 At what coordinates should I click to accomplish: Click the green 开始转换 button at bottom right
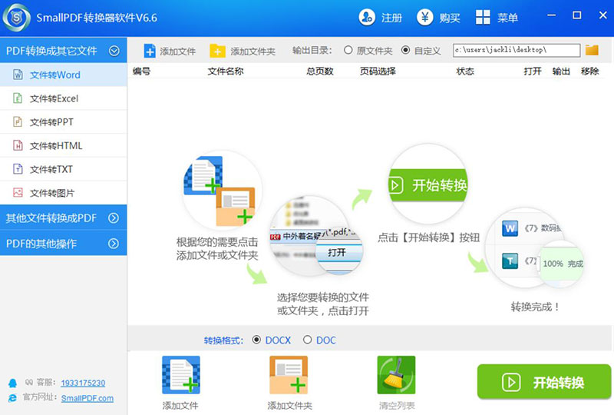tap(544, 382)
